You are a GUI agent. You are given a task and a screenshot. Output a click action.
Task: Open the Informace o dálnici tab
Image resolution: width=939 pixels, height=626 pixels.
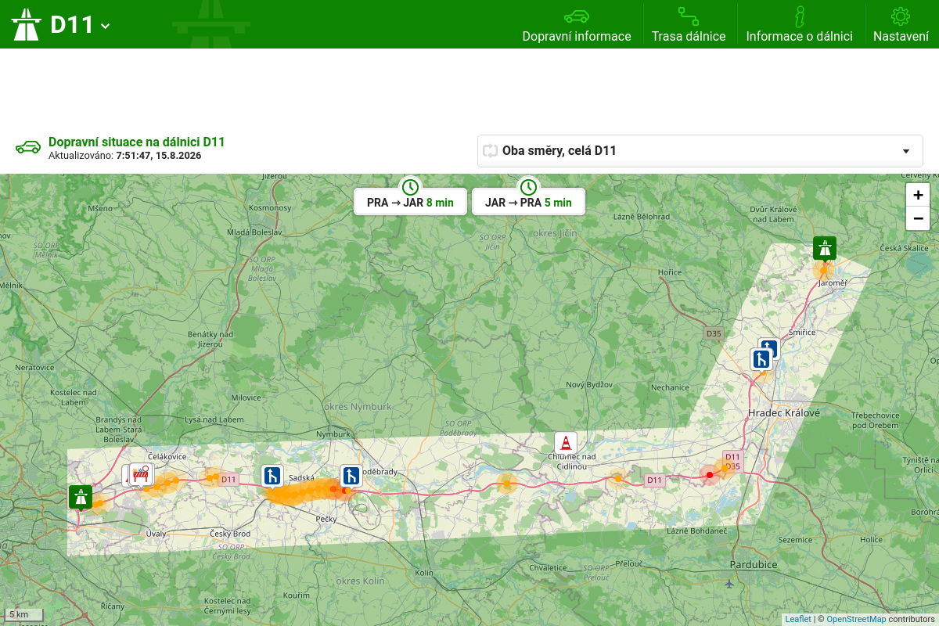click(799, 24)
